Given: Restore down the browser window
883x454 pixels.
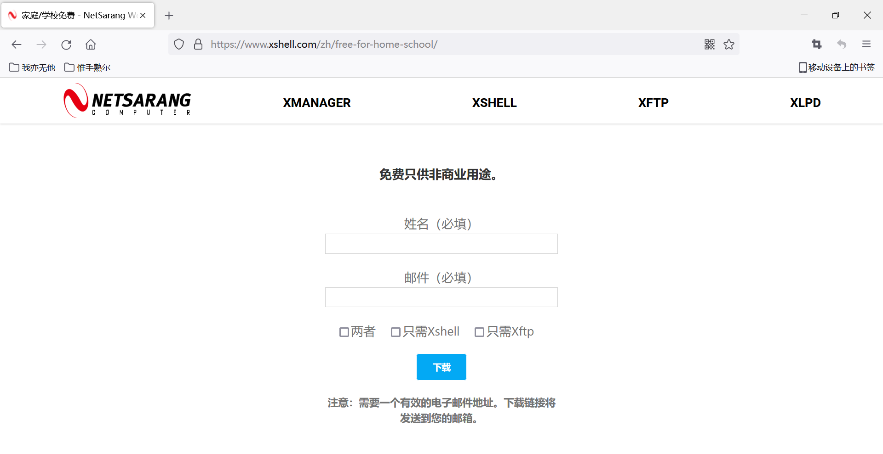Looking at the screenshot, I should click(836, 15).
